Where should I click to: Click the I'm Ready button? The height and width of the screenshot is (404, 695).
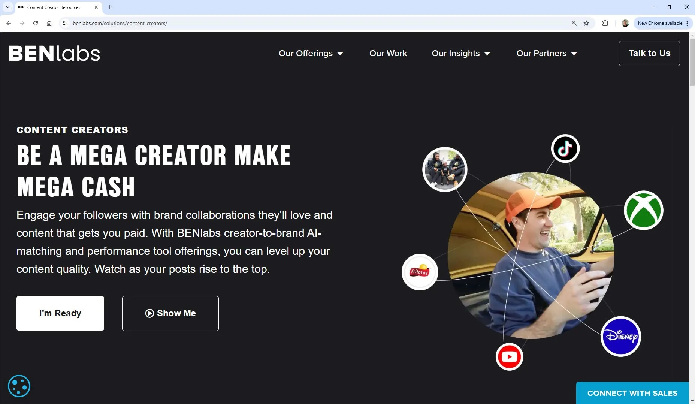pyautogui.click(x=60, y=313)
